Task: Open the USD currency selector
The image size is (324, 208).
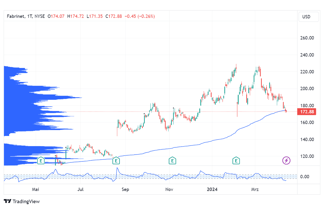Action: 308,17
